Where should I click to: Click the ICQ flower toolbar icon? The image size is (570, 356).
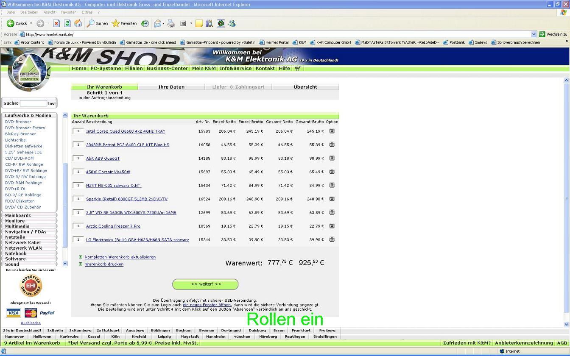coord(221,23)
